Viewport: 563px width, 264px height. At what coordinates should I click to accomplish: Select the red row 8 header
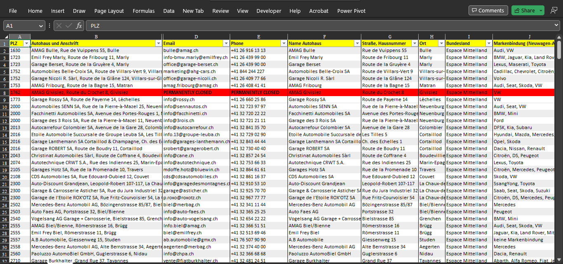[5, 92]
